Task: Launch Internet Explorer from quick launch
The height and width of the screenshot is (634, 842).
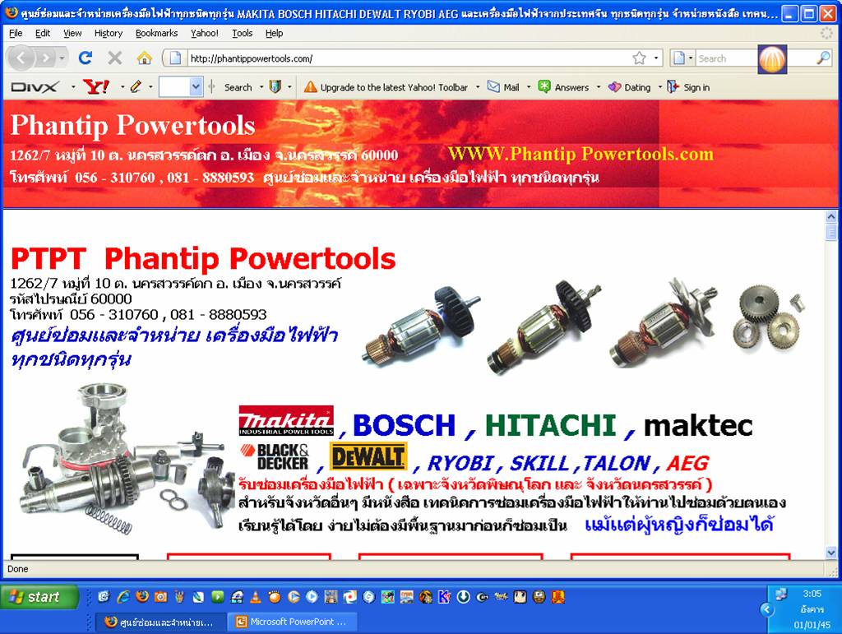Action: pos(124,596)
